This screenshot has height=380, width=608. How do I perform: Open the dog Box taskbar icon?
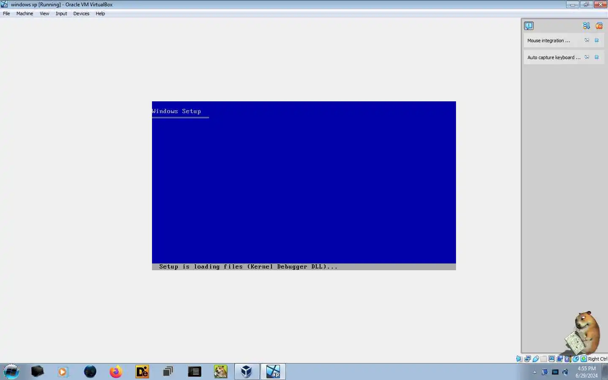[220, 372]
